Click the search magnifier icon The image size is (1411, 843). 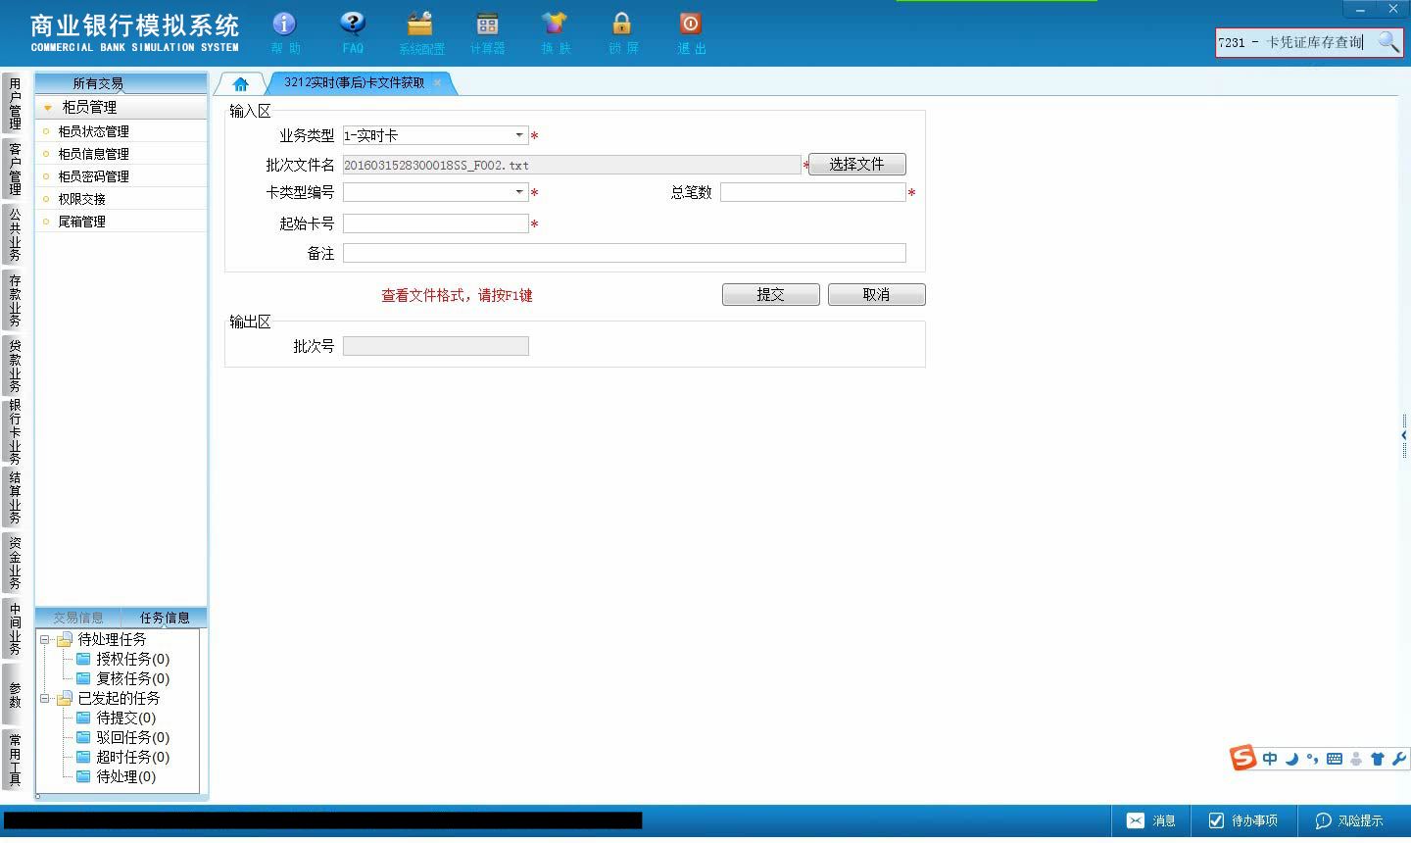[1387, 42]
